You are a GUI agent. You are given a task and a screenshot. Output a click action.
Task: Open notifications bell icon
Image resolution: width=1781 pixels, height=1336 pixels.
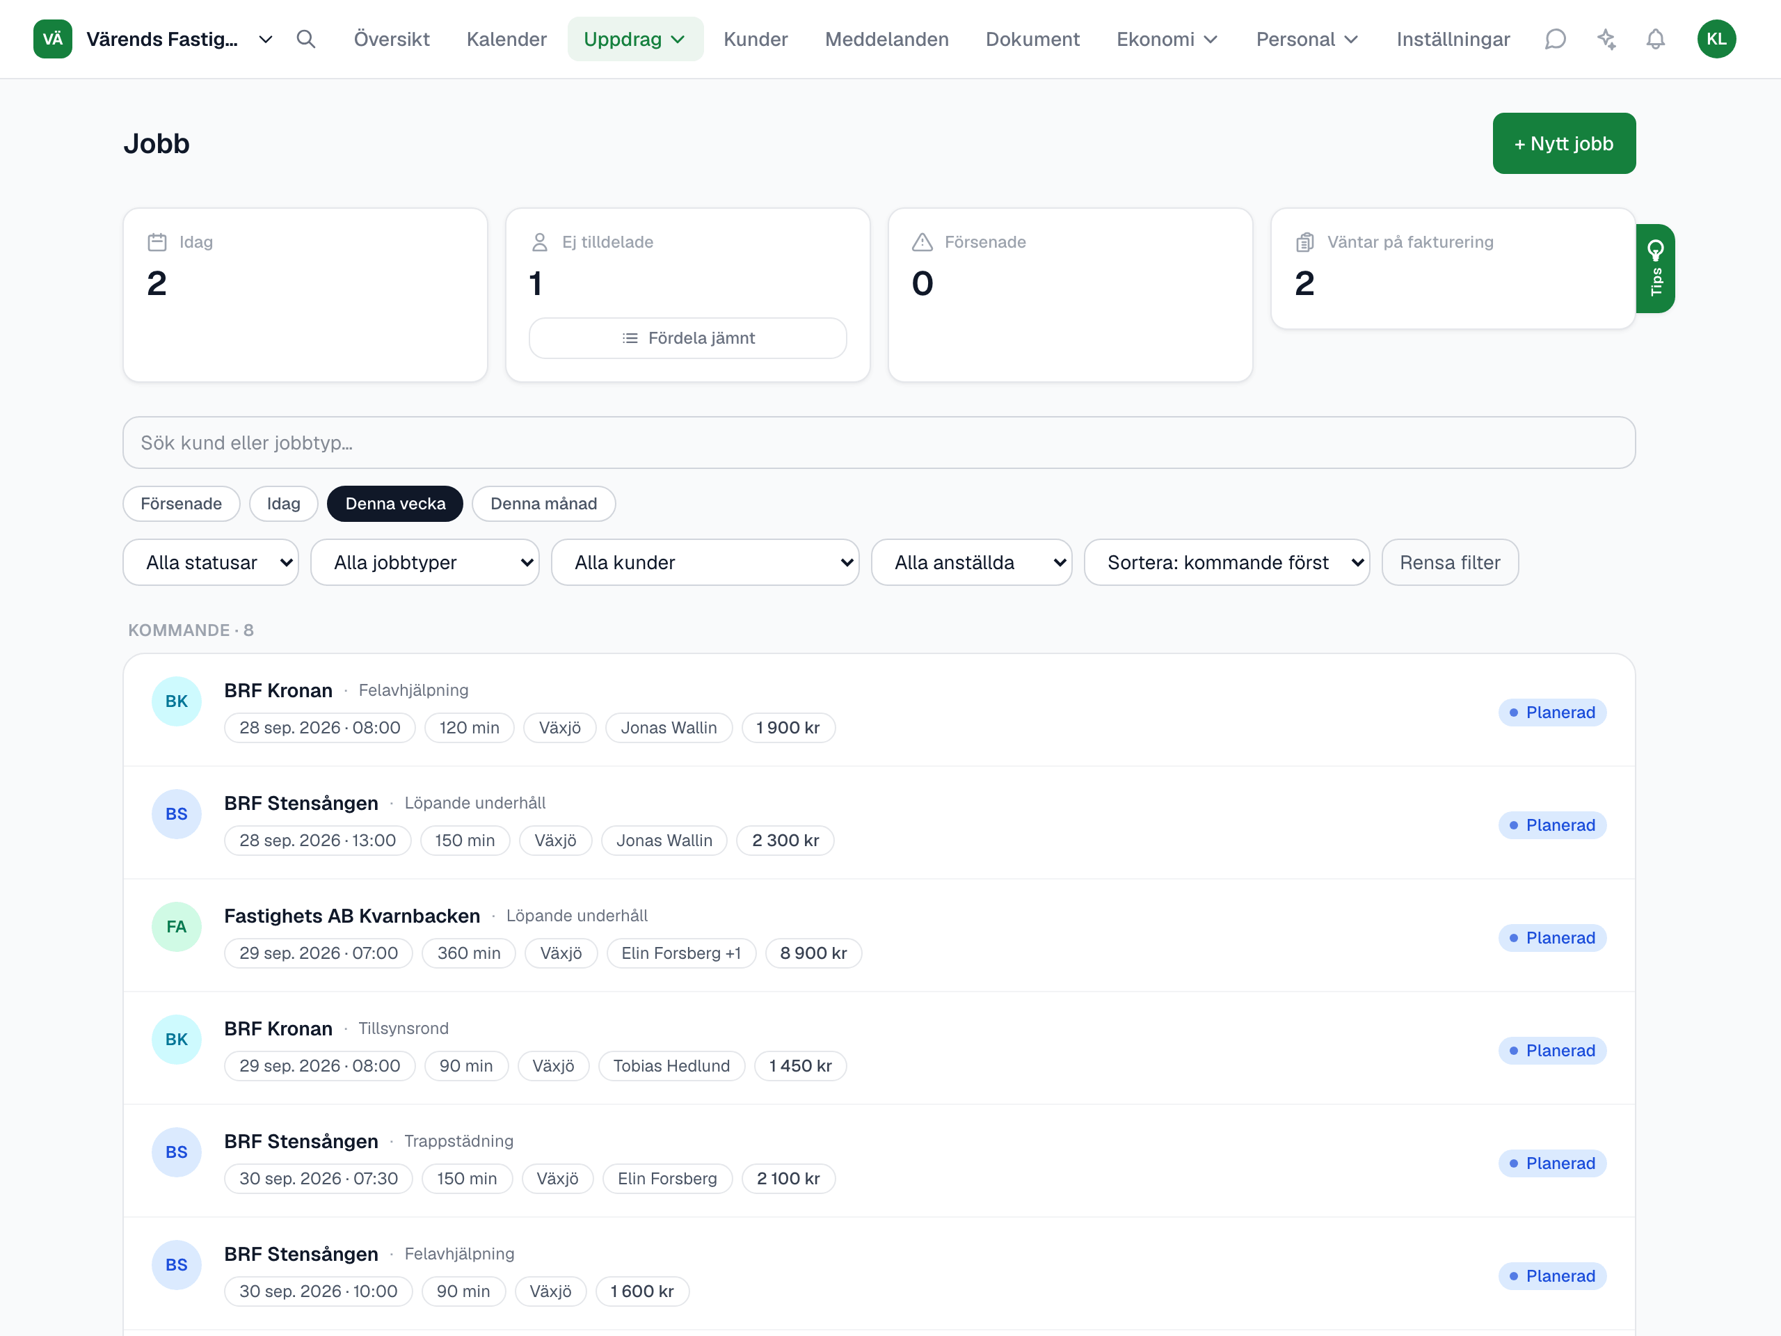[x=1655, y=39]
